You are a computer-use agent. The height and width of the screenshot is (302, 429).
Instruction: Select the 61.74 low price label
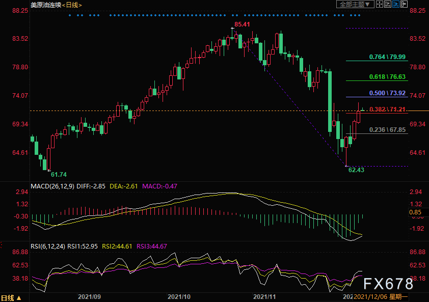[x=59, y=174]
